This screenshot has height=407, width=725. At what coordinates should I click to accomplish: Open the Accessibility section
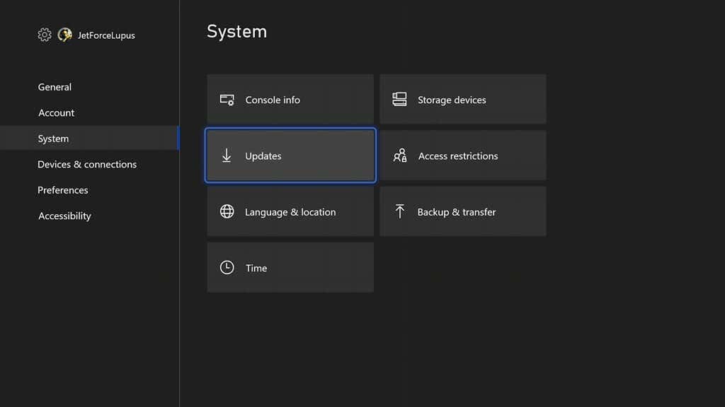click(x=64, y=216)
